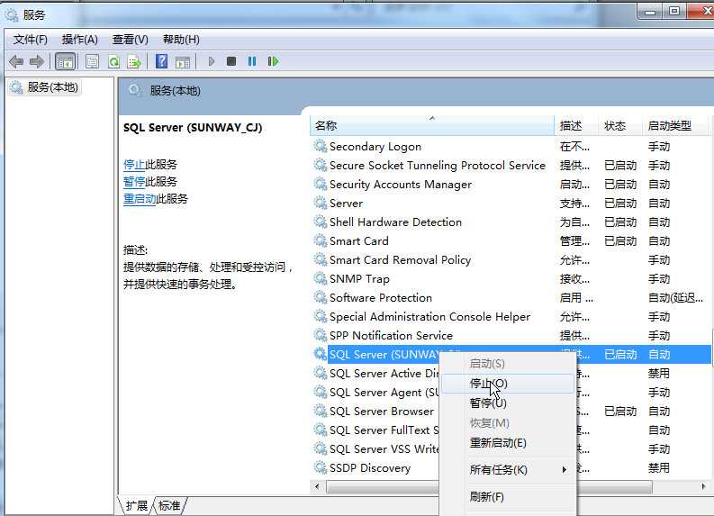Select Secure Socket Tunneling Protocol Service

[x=510, y=166]
